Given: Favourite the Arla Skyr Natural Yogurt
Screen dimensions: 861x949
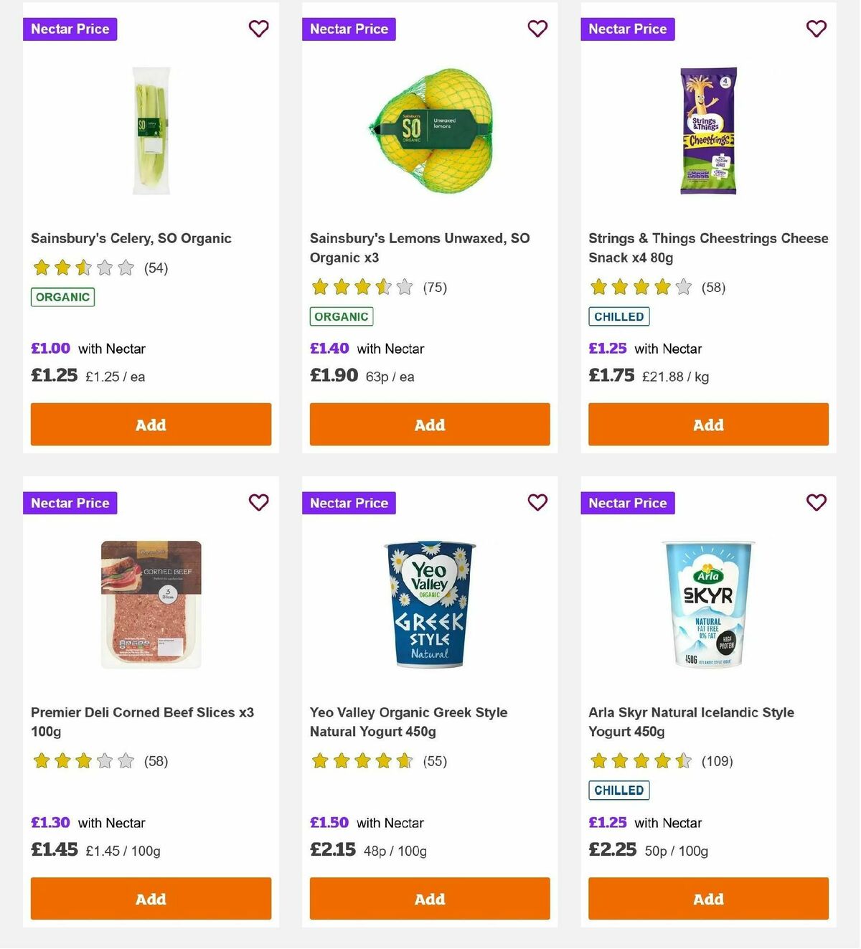Looking at the screenshot, I should [816, 503].
